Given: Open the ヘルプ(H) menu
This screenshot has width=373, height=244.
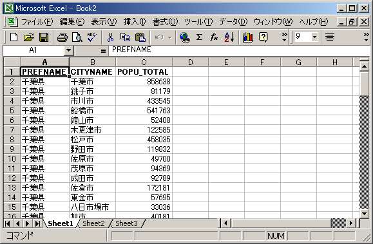Looking at the screenshot, I should [x=314, y=22].
